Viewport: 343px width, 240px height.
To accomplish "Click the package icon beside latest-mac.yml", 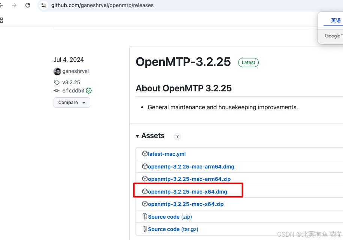I will pyautogui.click(x=145, y=154).
